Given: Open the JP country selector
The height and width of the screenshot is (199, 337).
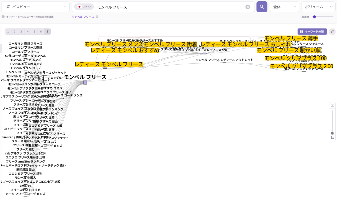Looking at the screenshot, I should [84, 7].
